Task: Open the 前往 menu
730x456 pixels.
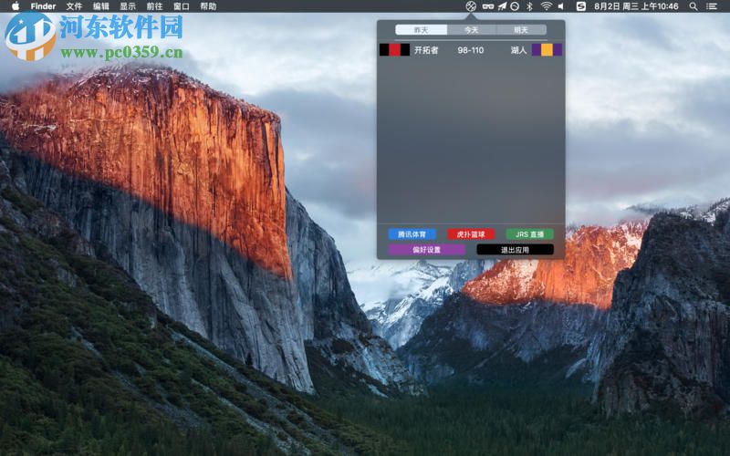Action: pos(154,6)
